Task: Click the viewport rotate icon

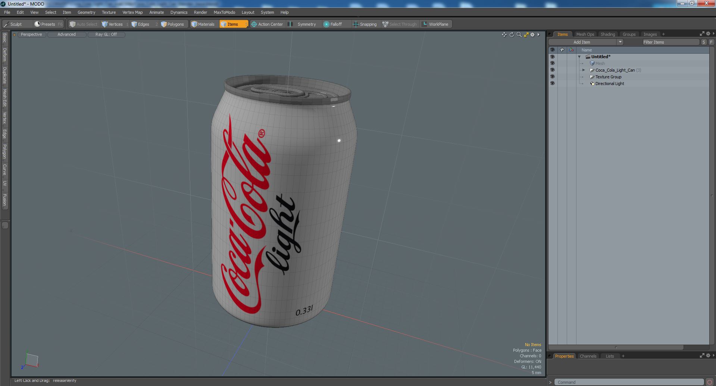Action: tap(512, 35)
